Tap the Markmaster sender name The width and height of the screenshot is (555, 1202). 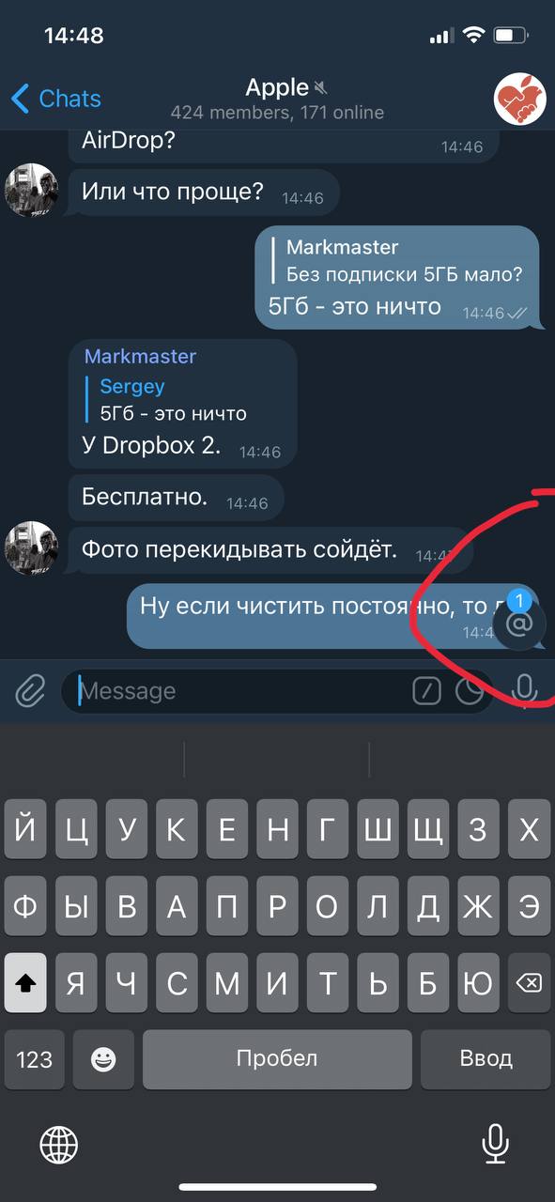point(140,357)
